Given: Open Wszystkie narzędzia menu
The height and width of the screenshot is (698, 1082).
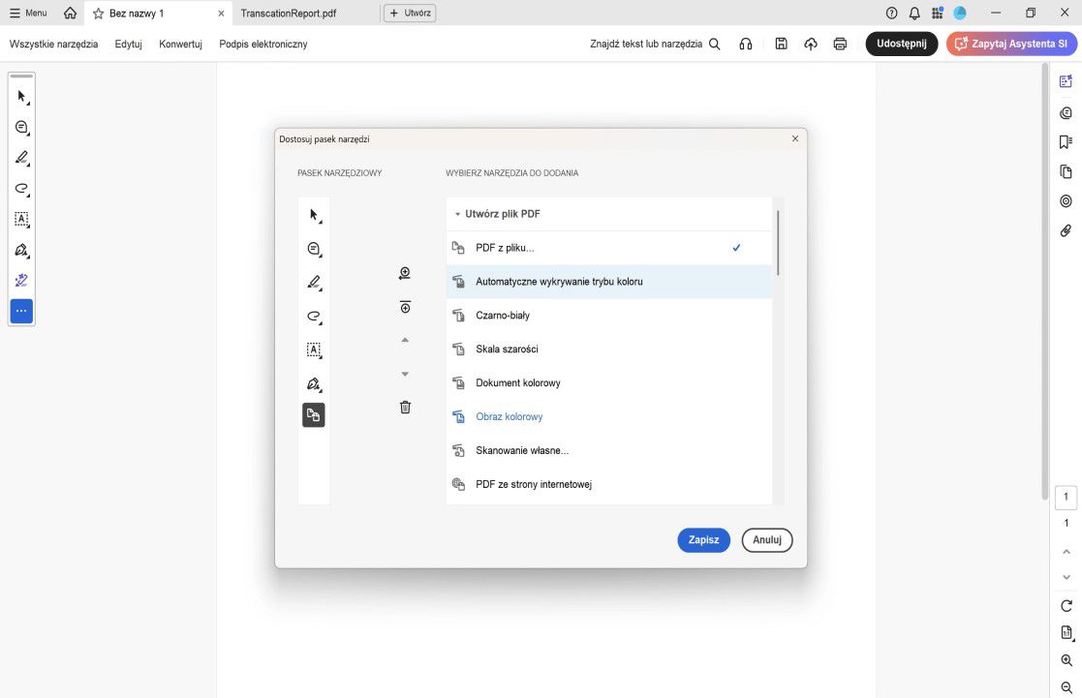Looking at the screenshot, I should (54, 45).
